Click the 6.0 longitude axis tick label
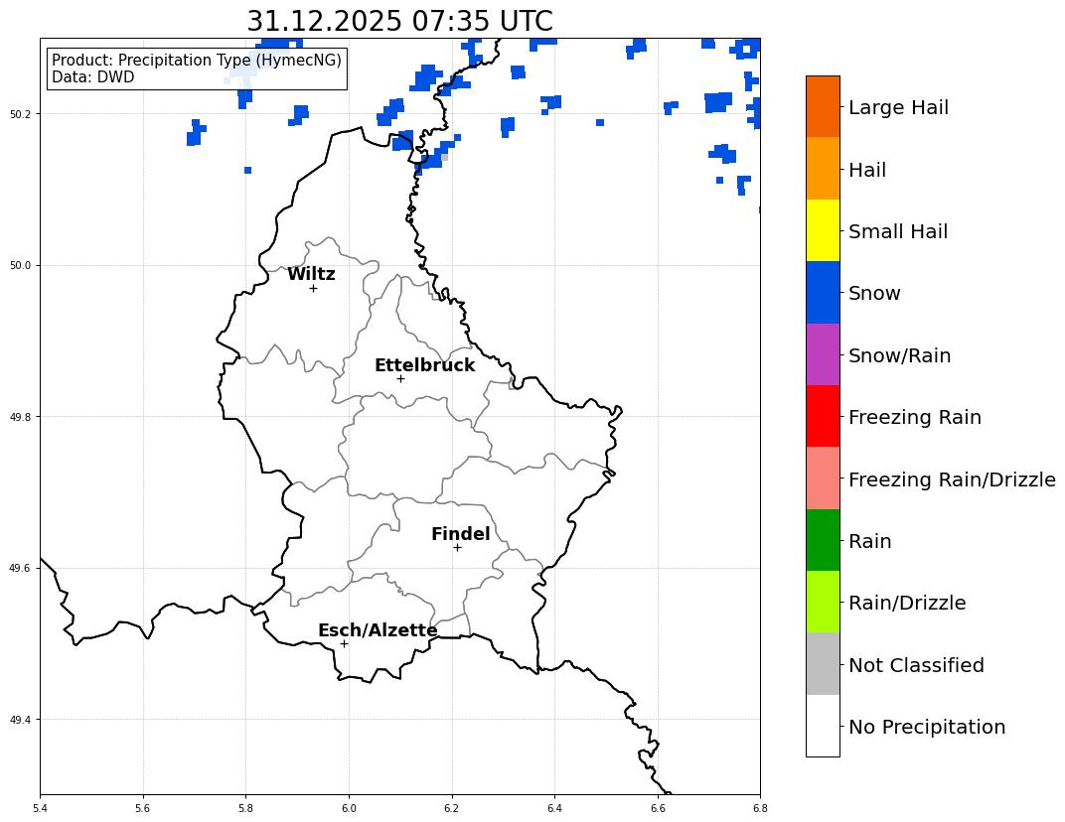Viewport: 1065px width, 822px height. pos(349,808)
